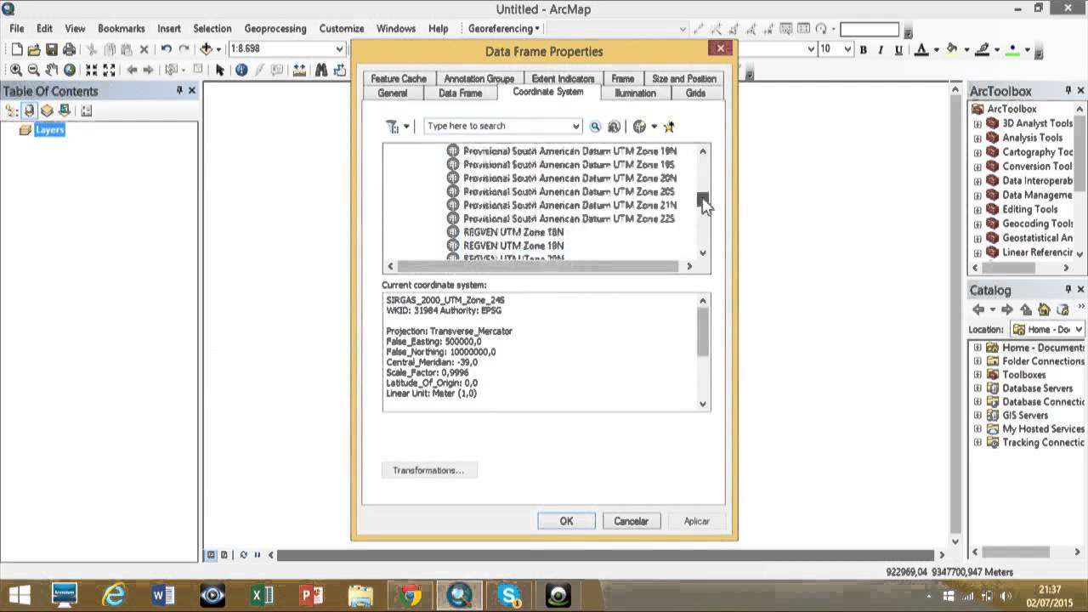This screenshot has width=1088, height=612.
Task: Expand the Analysis Tools toolbox
Action: (977, 138)
